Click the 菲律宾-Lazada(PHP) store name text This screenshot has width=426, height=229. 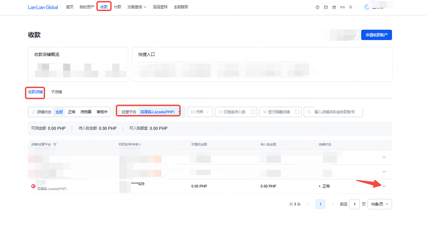click(52, 189)
